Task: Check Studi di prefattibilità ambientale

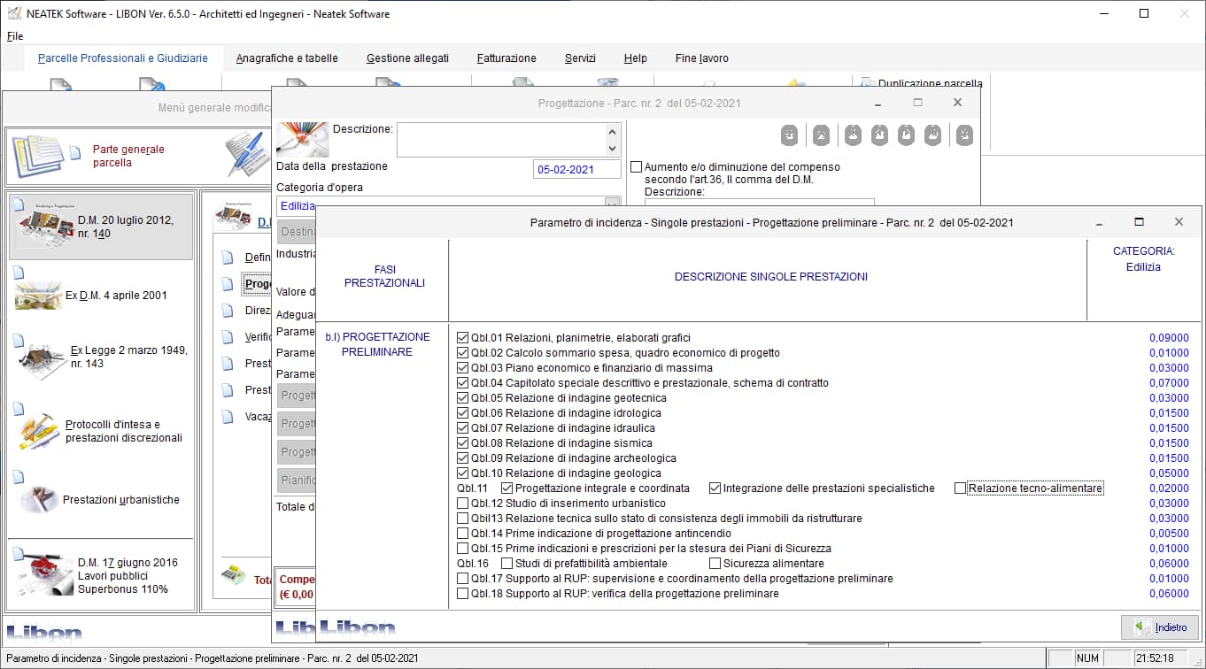Action: (x=507, y=564)
